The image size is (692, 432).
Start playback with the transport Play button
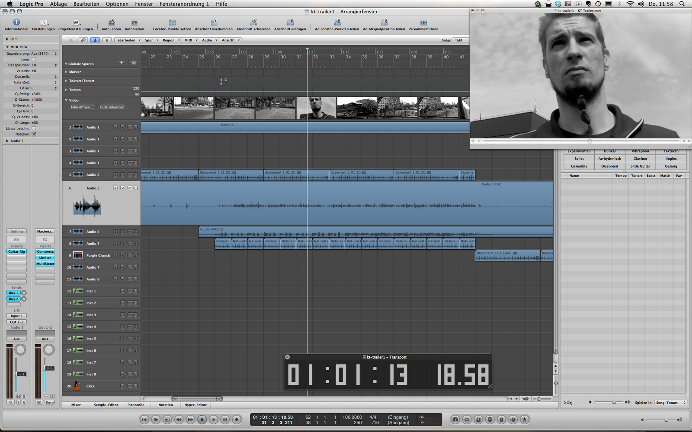(214, 419)
